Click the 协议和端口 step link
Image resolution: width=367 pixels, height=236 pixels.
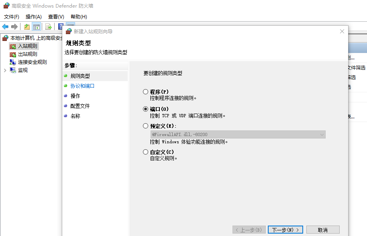click(82, 86)
